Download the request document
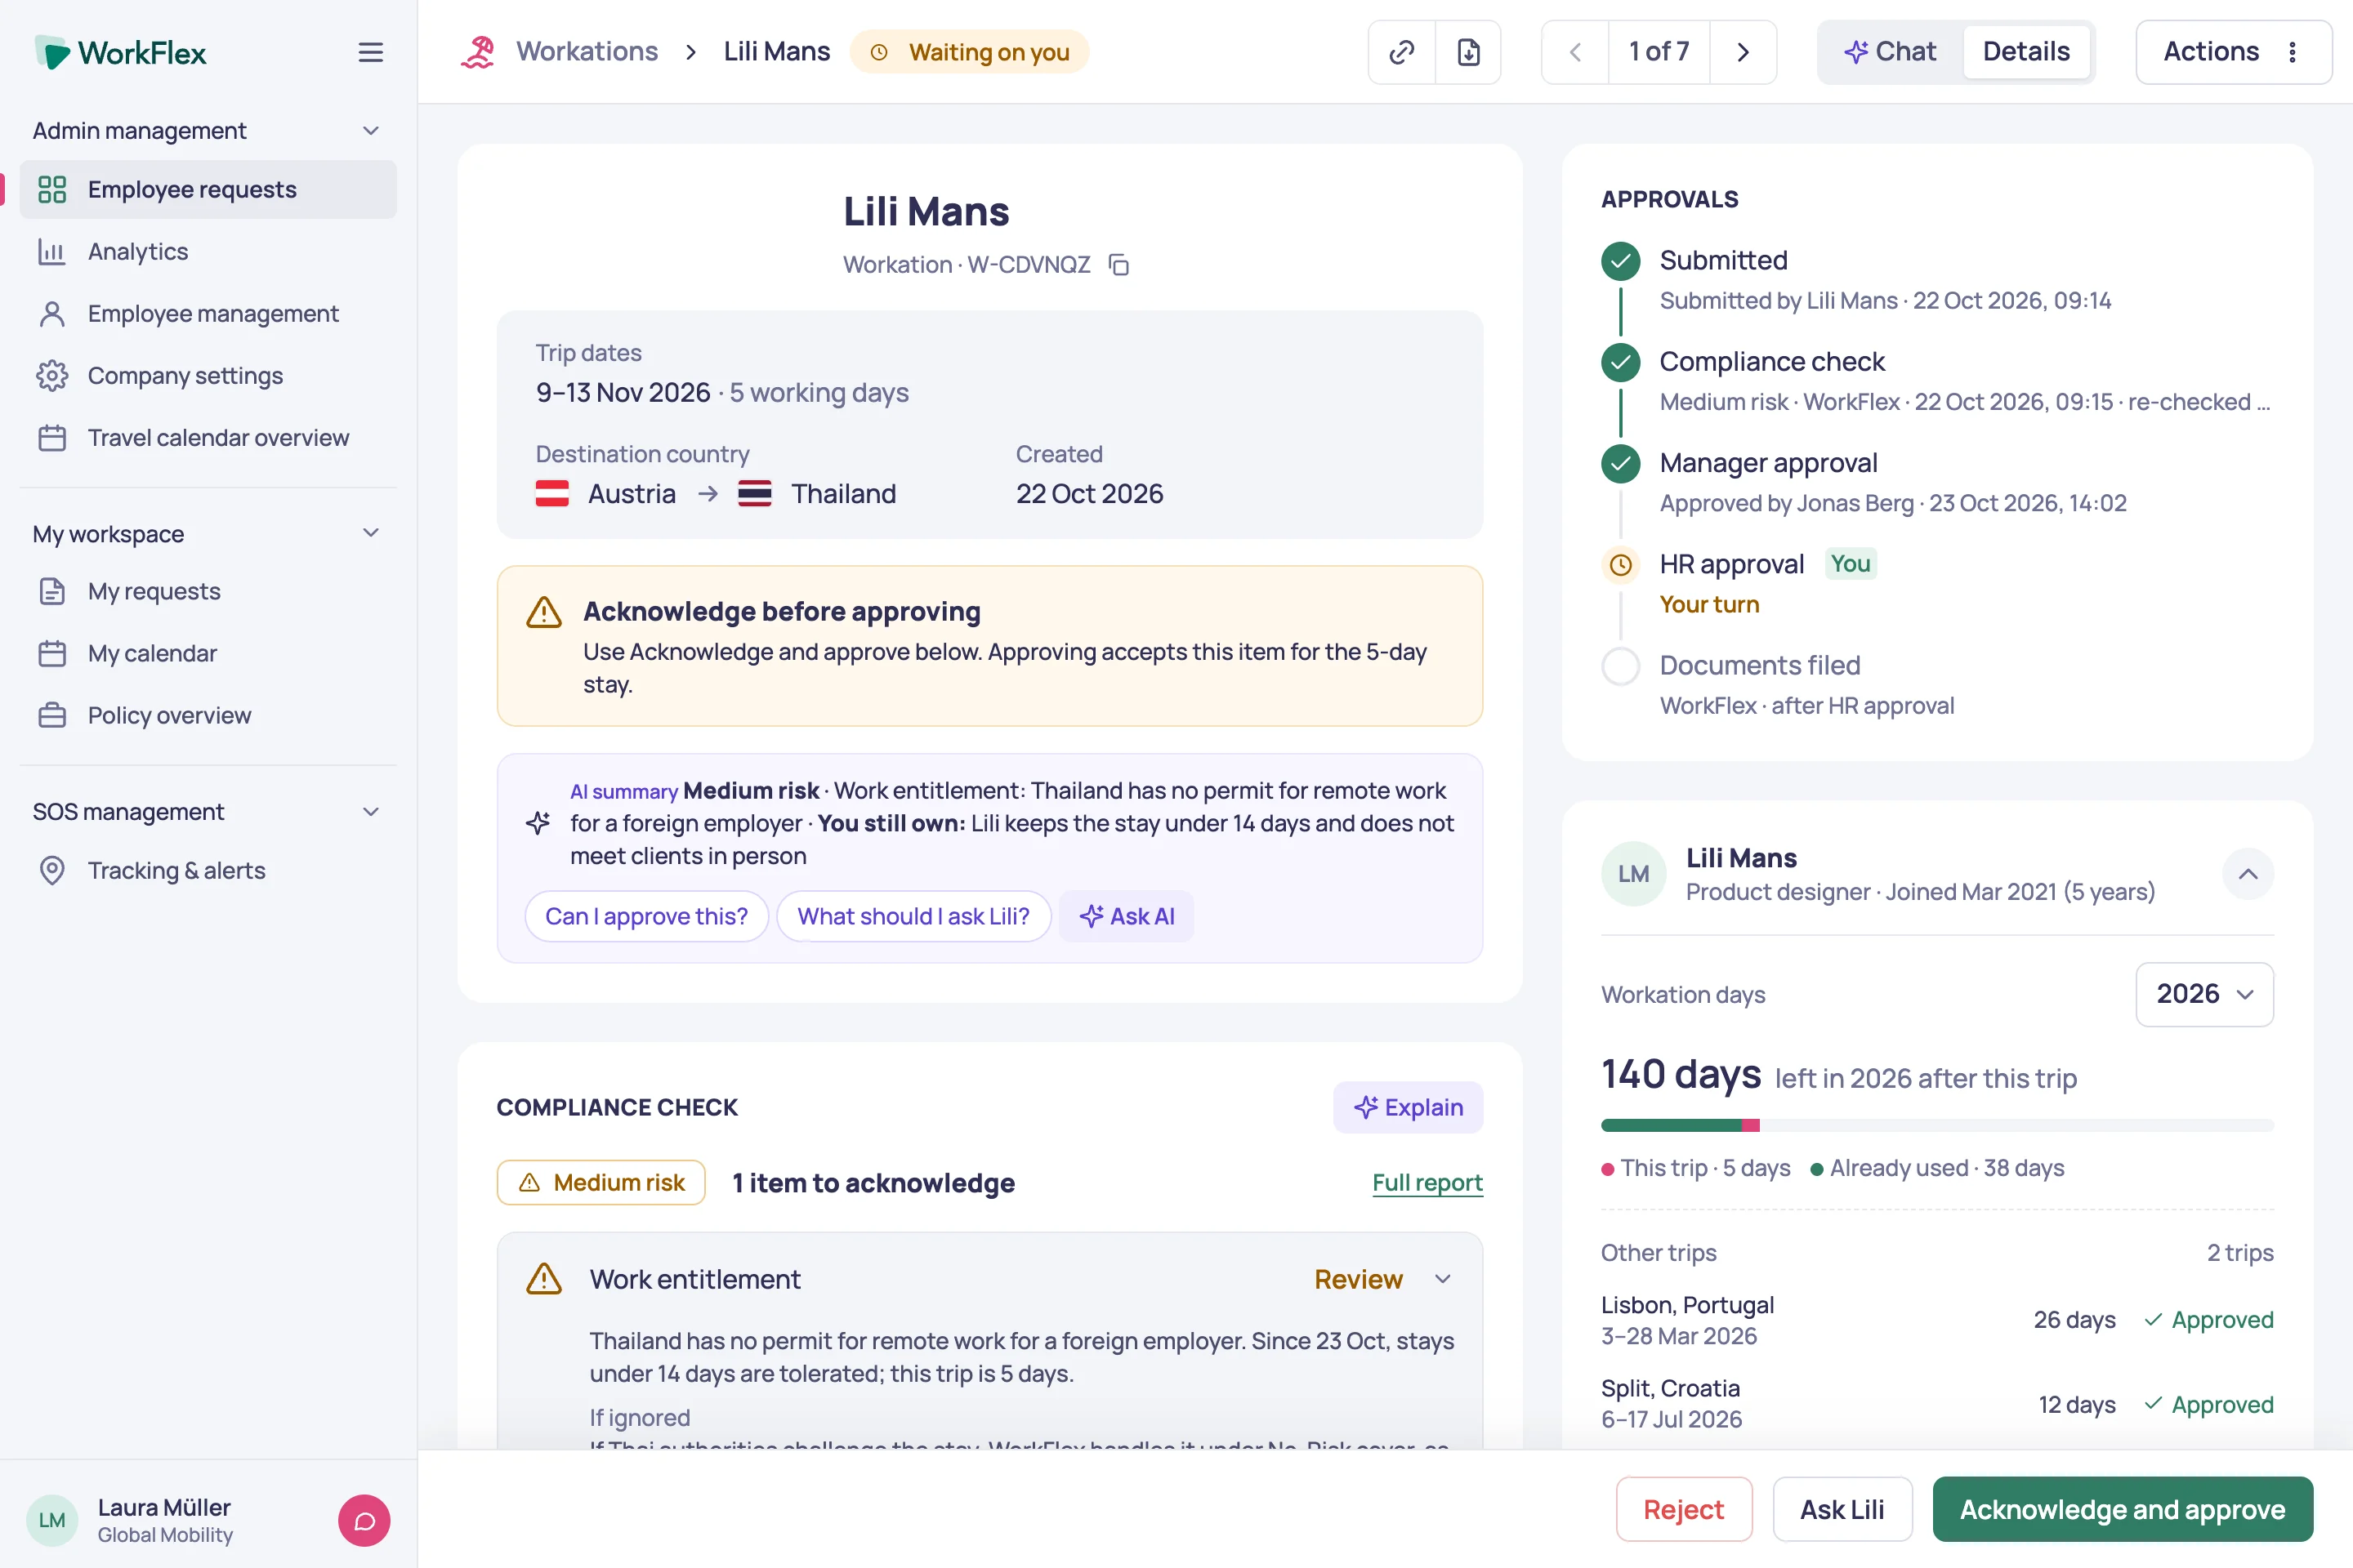 pos(1467,52)
